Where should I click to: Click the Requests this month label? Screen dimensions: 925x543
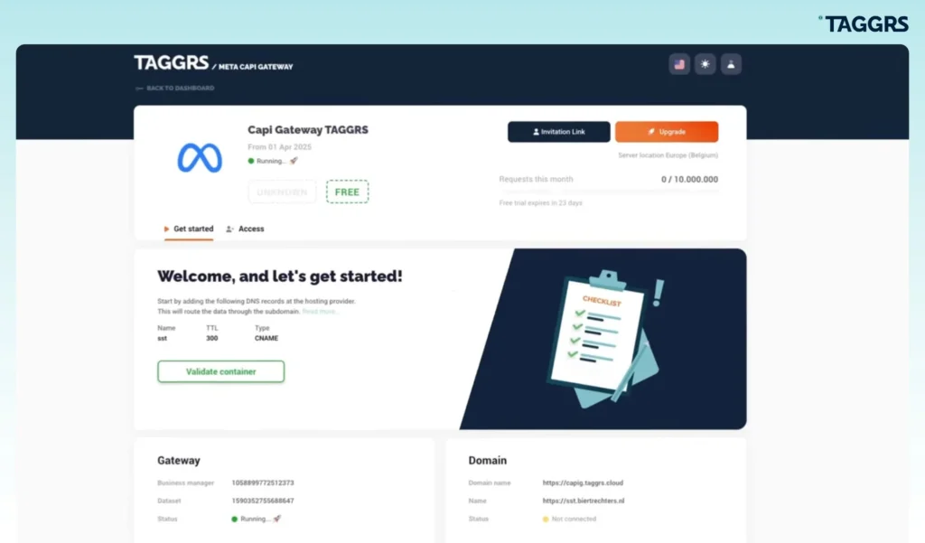pos(536,180)
